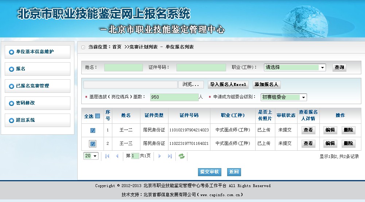Go to first page pagination icon

click(x=107, y=156)
